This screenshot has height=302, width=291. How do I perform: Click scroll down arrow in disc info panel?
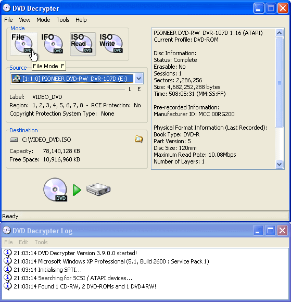click(279, 165)
